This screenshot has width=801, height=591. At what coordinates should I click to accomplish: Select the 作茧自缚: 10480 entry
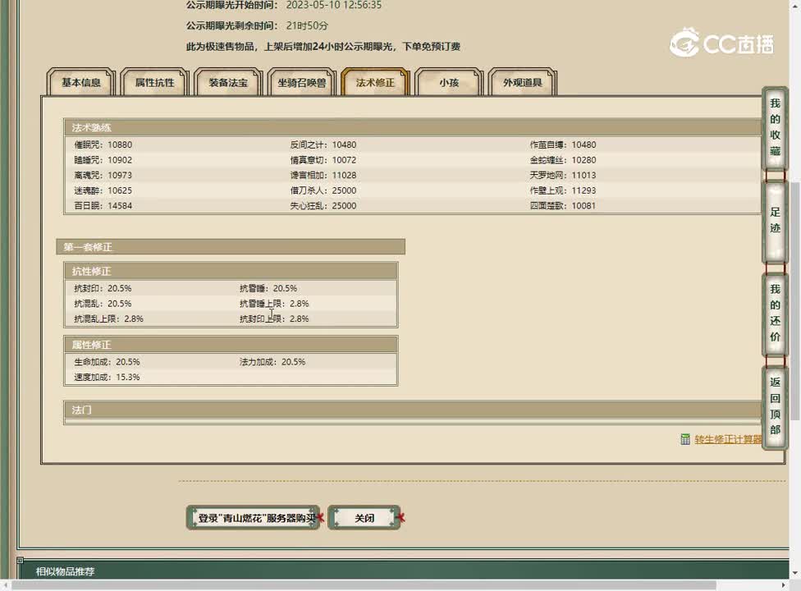pyautogui.click(x=563, y=144)
